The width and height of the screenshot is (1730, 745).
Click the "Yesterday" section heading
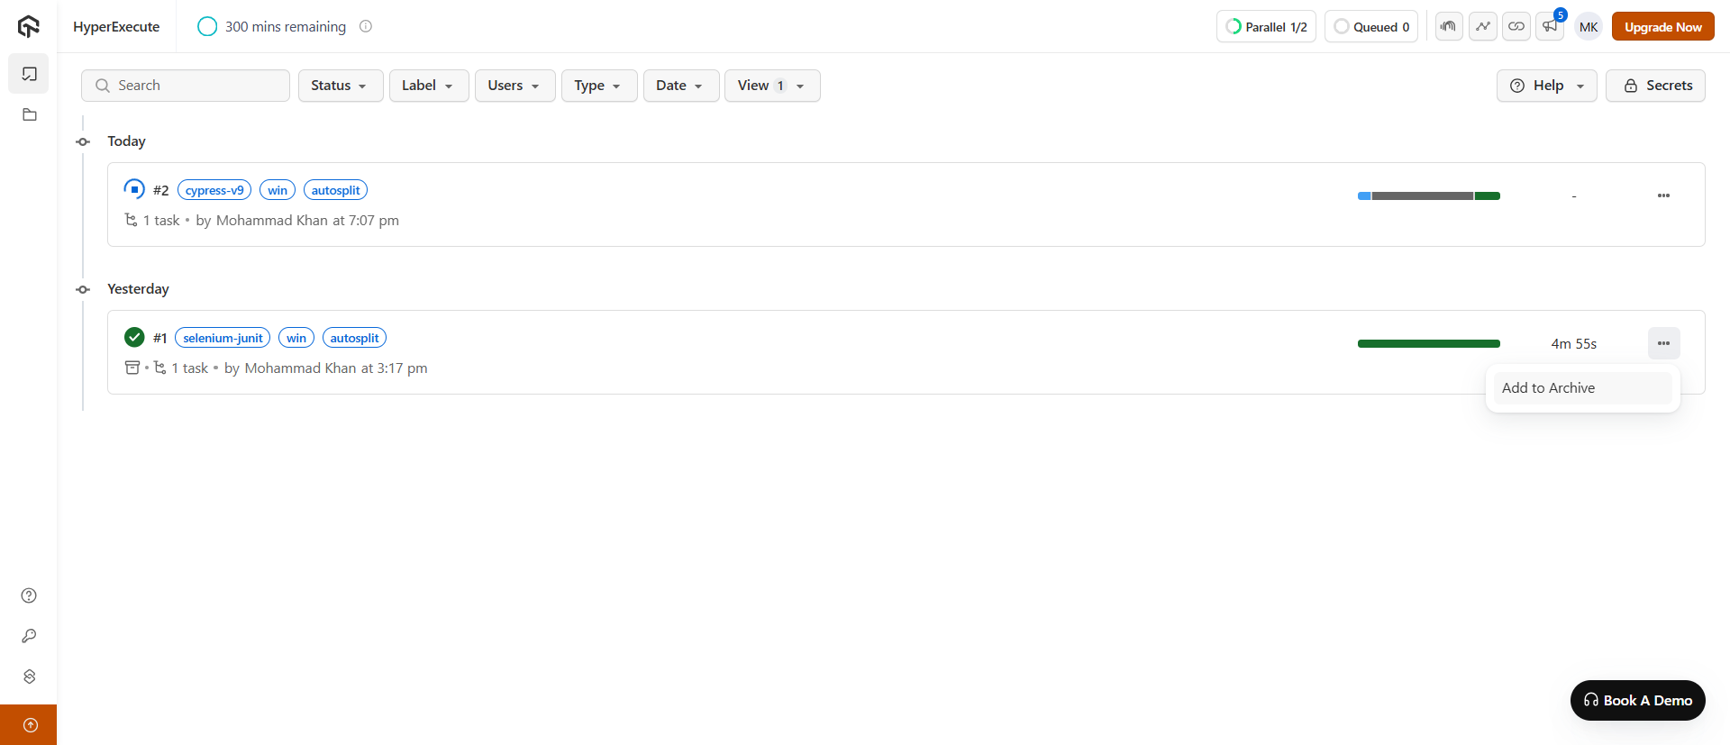(138, 289)
